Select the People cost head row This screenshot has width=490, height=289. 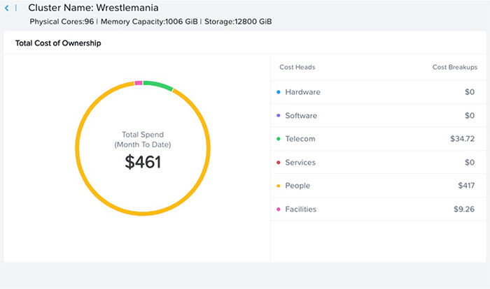(x=379, y=186)
